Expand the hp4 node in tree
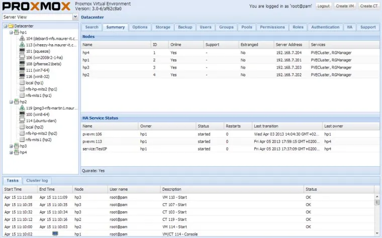The height and width of the screenshot is (238, 382). [11, 152]
